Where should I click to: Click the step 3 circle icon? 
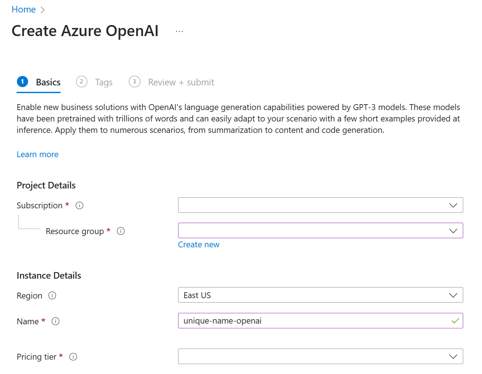tap(135, 82)
